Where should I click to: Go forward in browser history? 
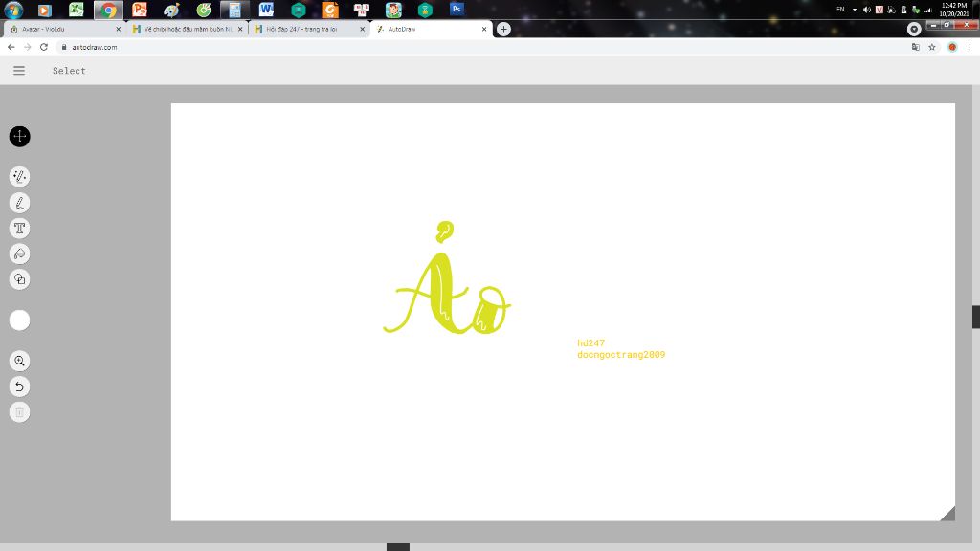pos(28,47)
